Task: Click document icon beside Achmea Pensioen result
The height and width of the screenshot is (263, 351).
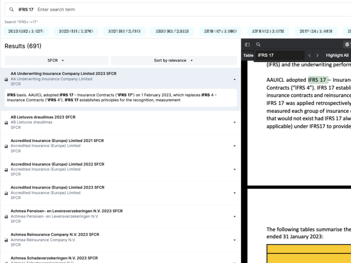Action: 6,217
